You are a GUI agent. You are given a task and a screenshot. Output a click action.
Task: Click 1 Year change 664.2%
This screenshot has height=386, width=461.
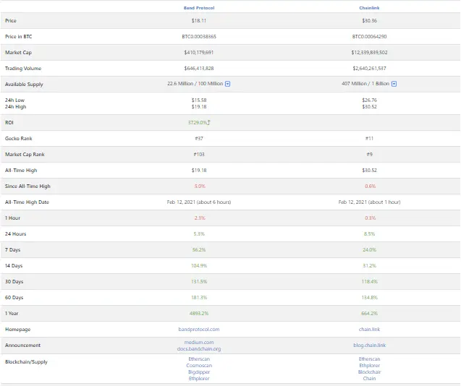click(369, 314)
